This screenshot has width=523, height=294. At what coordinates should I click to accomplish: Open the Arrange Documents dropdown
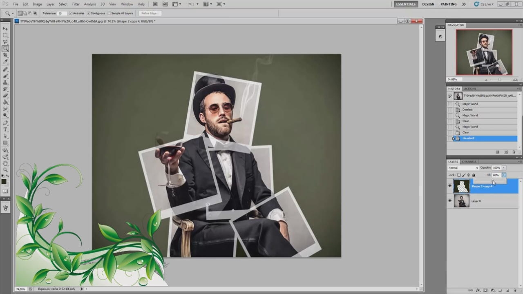coord(207,4)
